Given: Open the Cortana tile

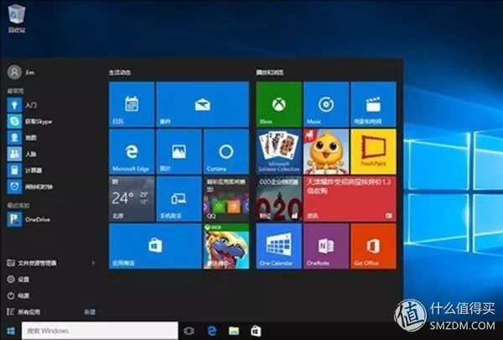Looking at the screenshot, I should (226, 151).
